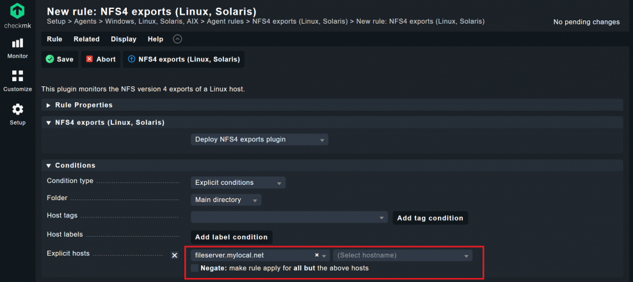Viewport: 633px width, 282px height.
Task: Click the Agent rules breadcrumb link
Action: (225, 21)
